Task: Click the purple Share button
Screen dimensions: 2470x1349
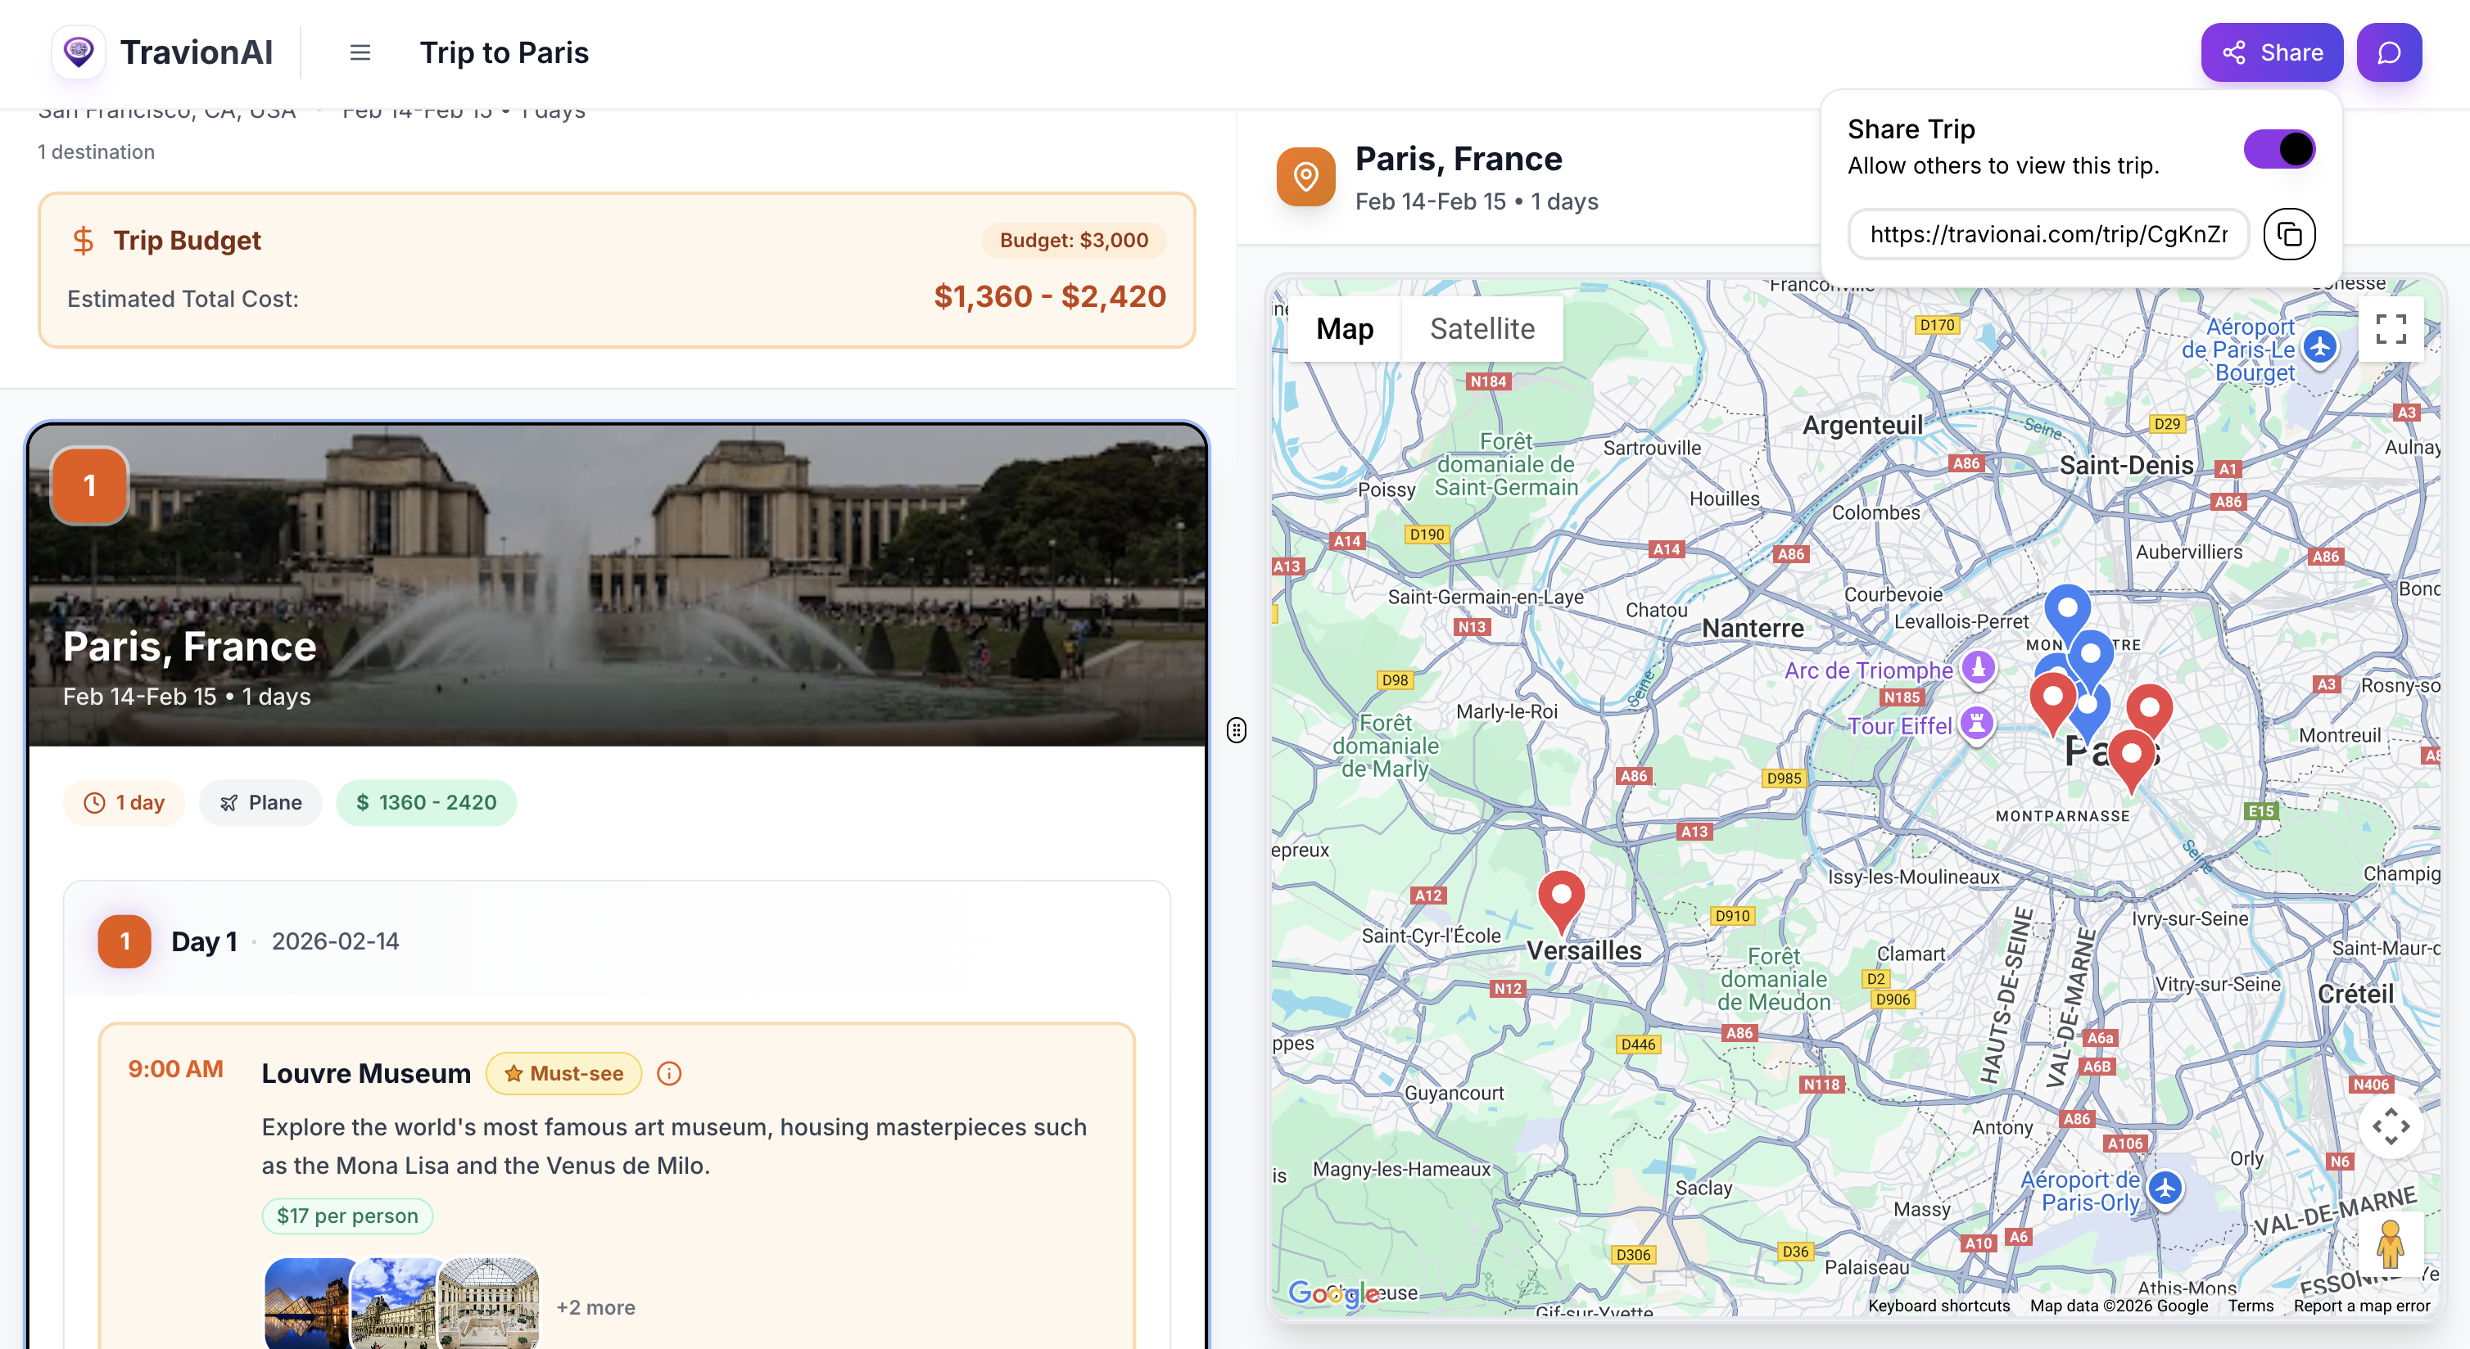Action: (x=2272, y=52)
